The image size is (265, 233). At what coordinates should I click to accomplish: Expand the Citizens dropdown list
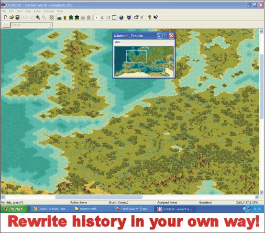click(x=50, y=25)
